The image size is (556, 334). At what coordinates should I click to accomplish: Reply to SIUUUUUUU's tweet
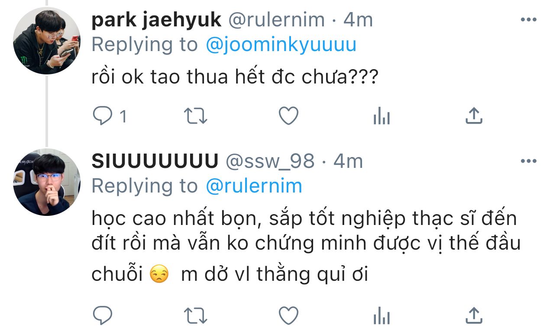(x=103, y=315)
